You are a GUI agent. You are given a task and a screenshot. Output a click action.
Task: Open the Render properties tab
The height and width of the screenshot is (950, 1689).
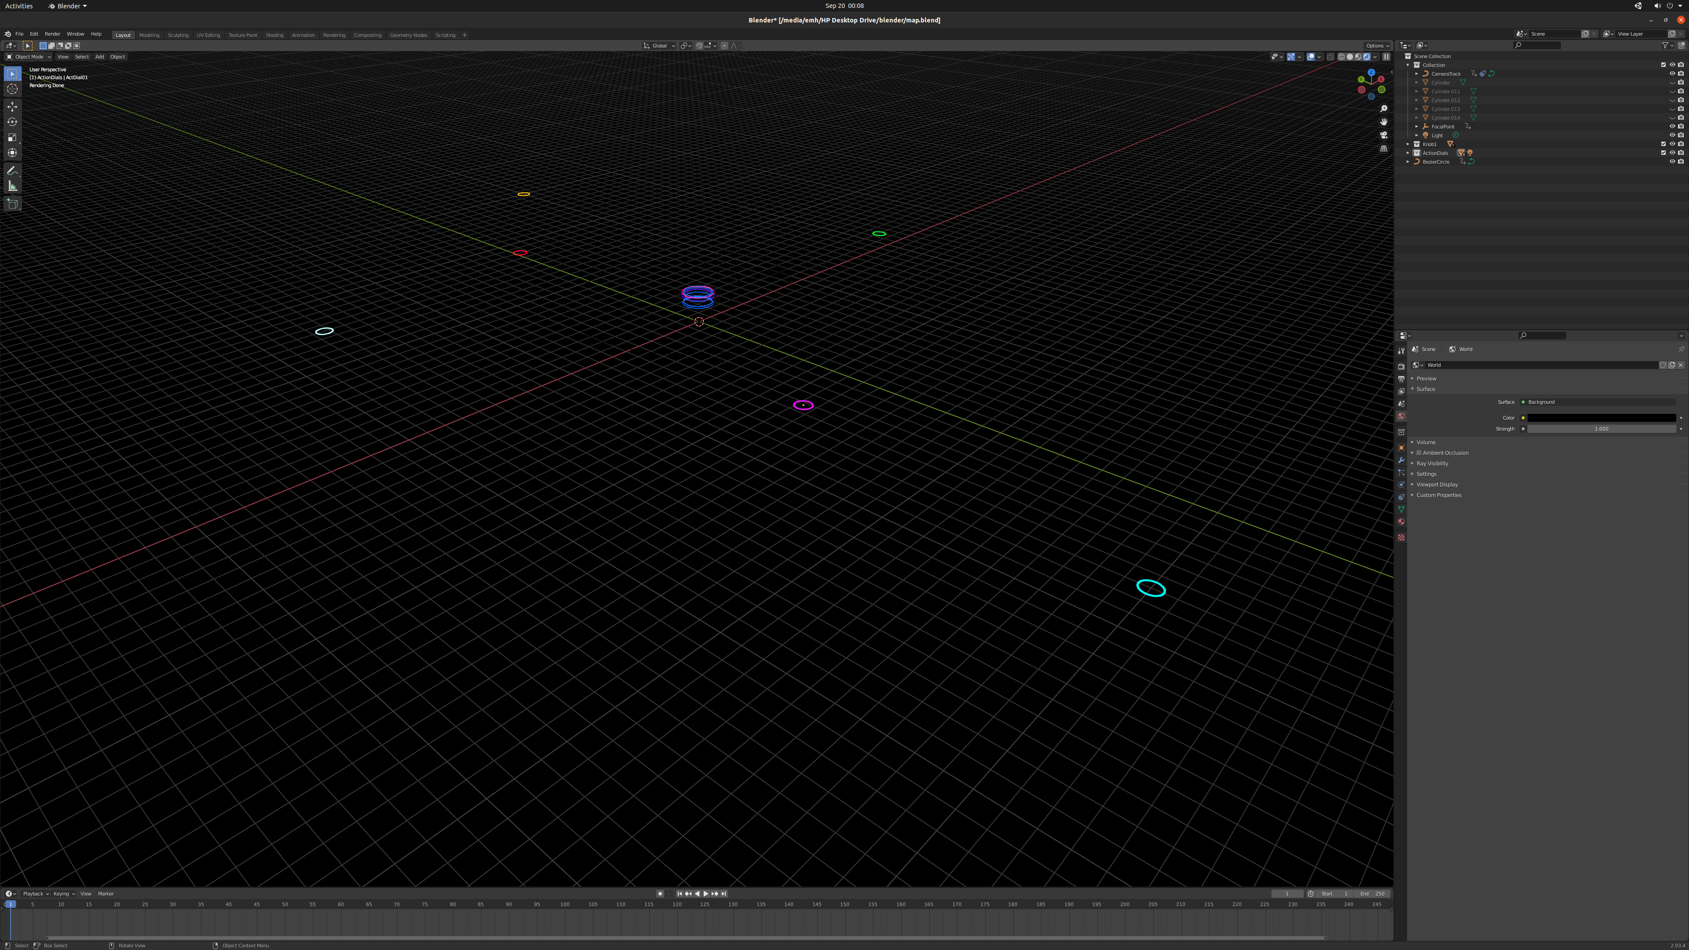click(1401, 366)
